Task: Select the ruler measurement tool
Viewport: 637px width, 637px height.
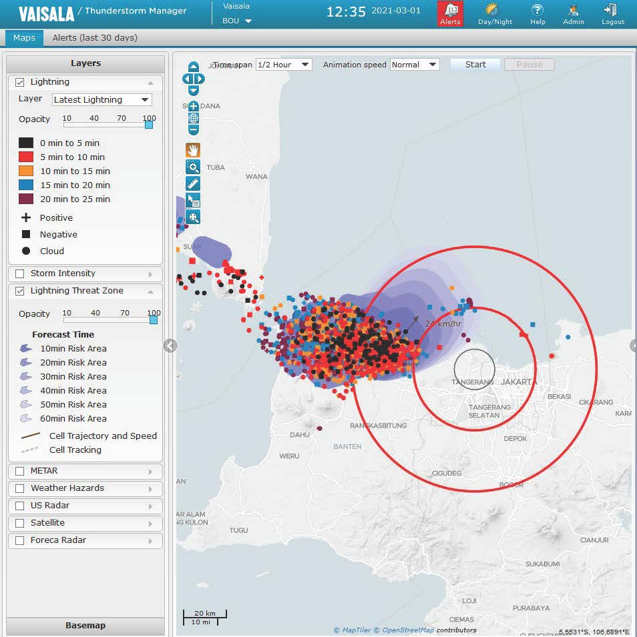Action: [193, 183]
